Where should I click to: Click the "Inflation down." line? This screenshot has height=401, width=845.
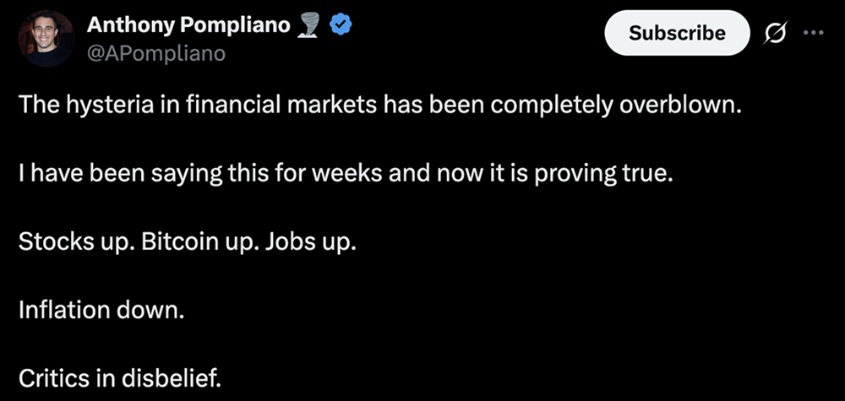pyautogui.click(x=101, y=310)
